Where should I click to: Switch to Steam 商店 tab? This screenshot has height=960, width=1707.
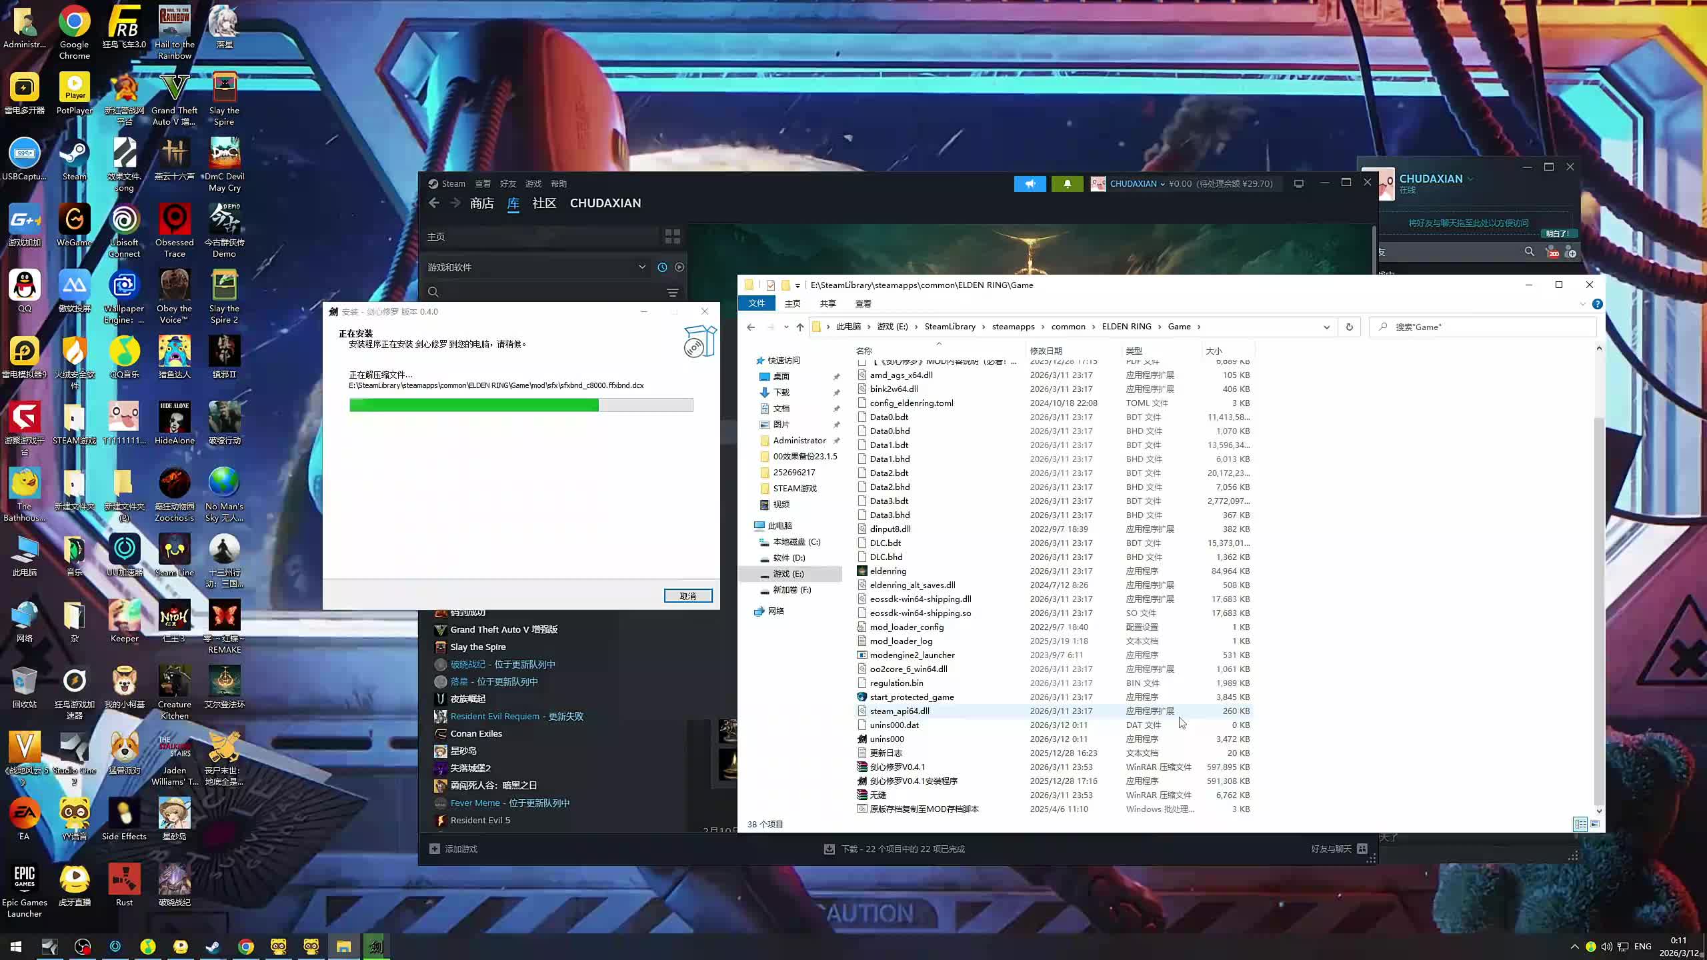tap(481, 203)
